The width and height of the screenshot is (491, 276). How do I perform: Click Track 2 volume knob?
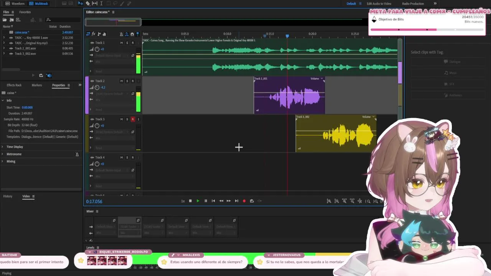pos(97,87)
